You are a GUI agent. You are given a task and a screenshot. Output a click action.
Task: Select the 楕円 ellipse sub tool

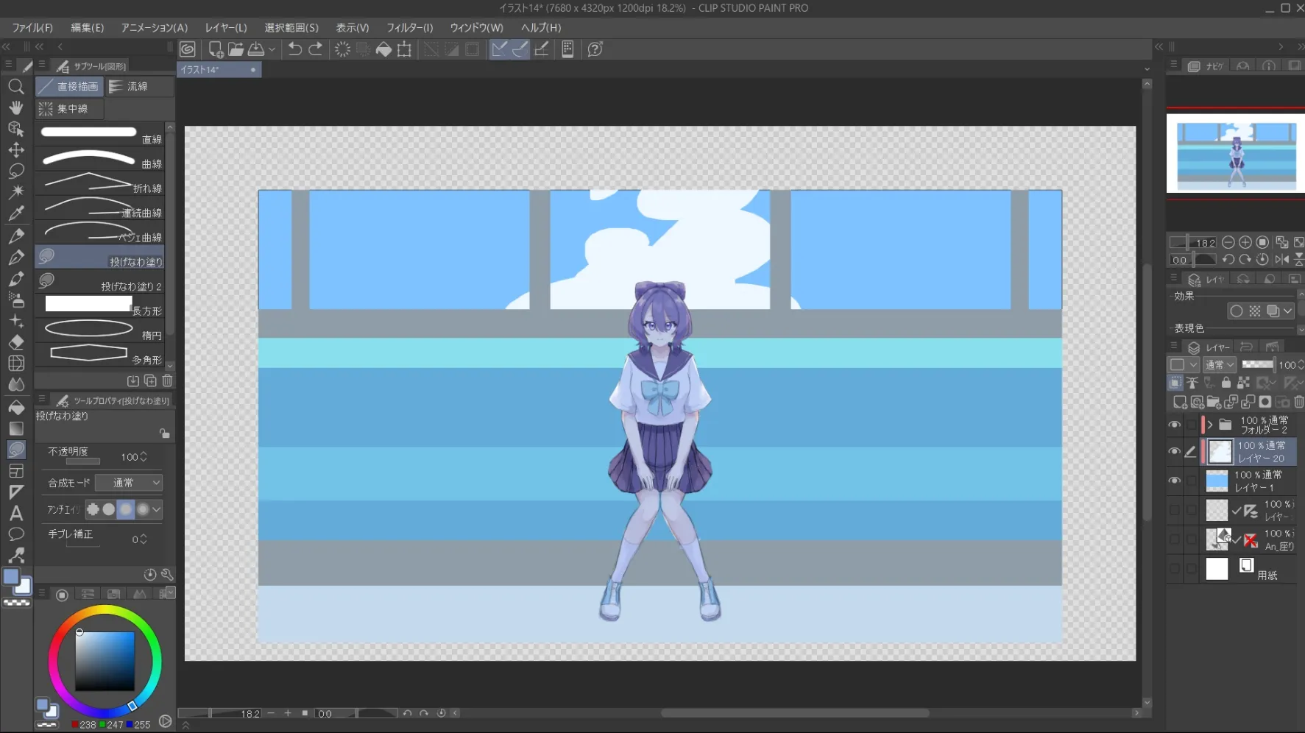click(100, 330)
